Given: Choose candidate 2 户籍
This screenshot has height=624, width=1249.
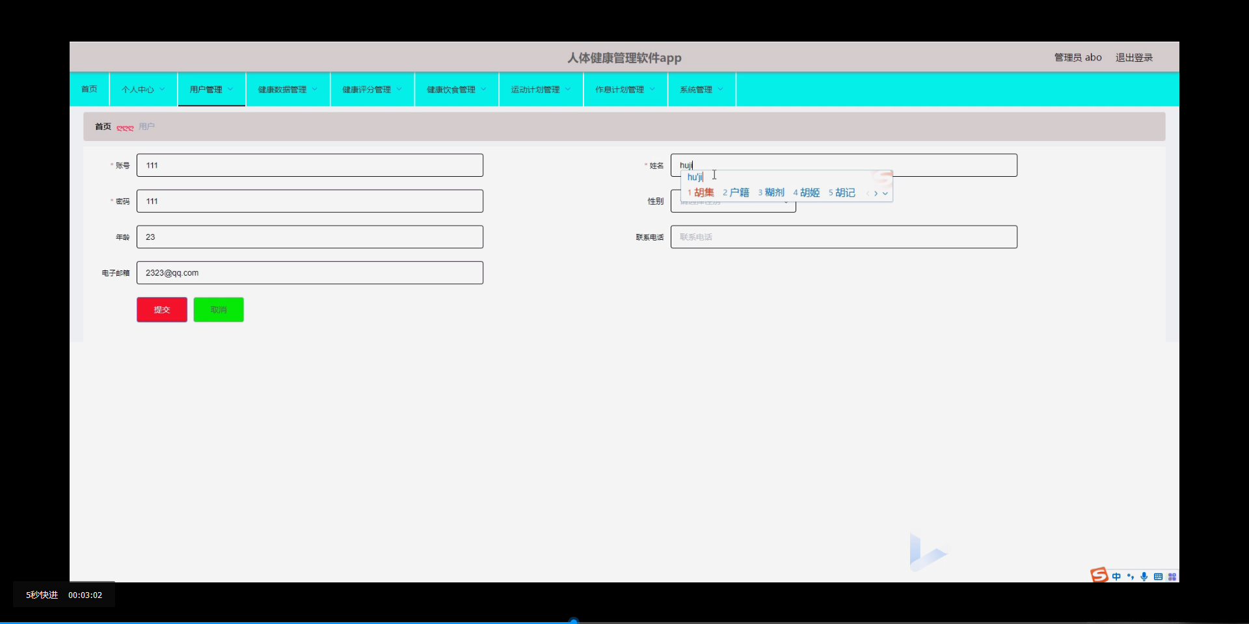Looking at the screenshot, I should tap(736, 192).
